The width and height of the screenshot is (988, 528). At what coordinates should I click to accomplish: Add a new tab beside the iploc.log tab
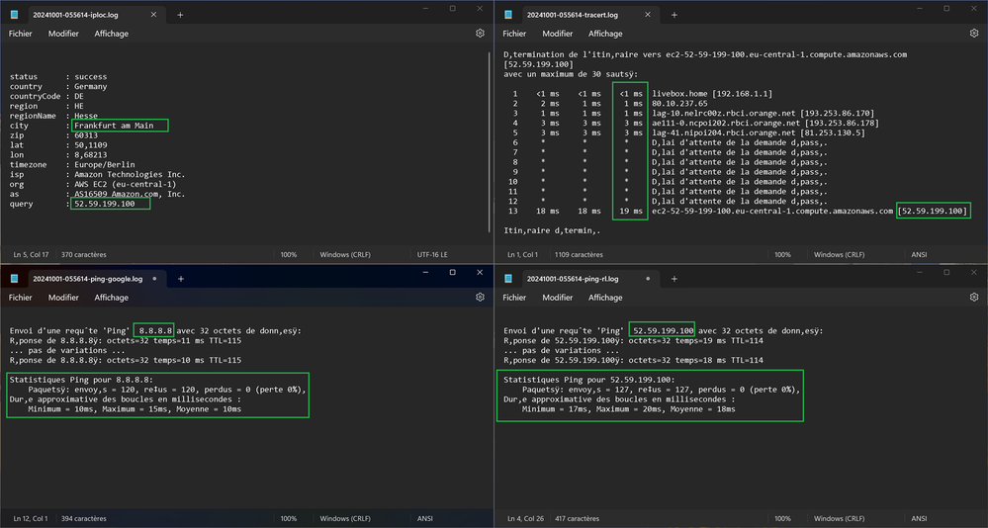coord(180,15)
